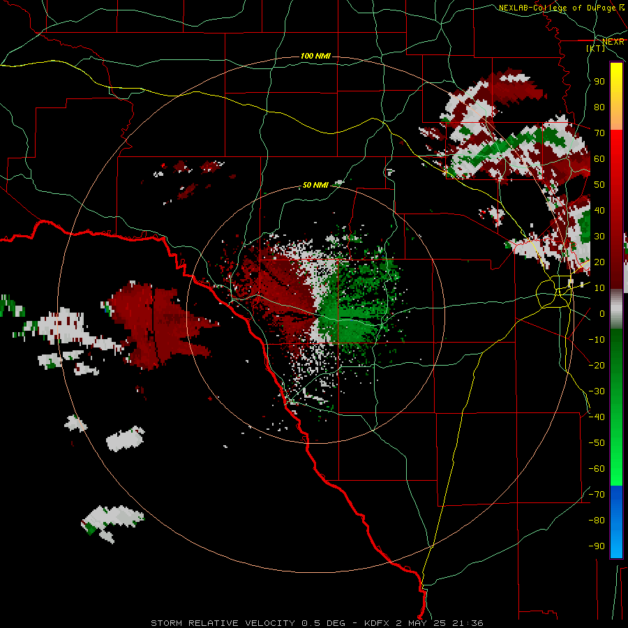Viewport: 628px width, 628px height.
Task: Click the 80 value on velocity scale
Action: tap(599, 107)
